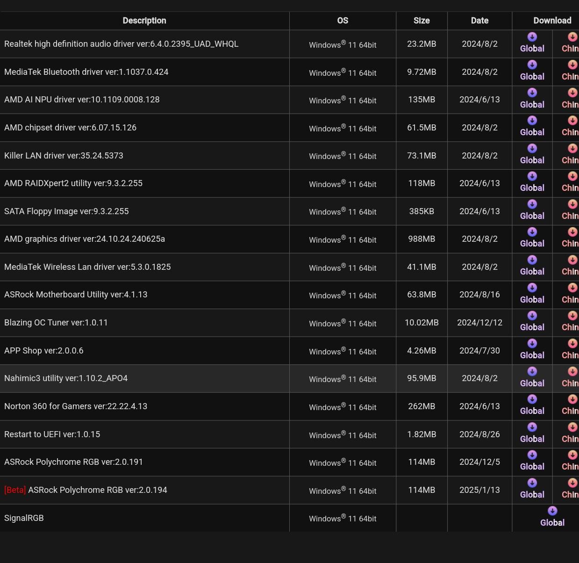Download ASRock Motherboard Utility Global link
The image size is (579, 563).
point(532,294)
